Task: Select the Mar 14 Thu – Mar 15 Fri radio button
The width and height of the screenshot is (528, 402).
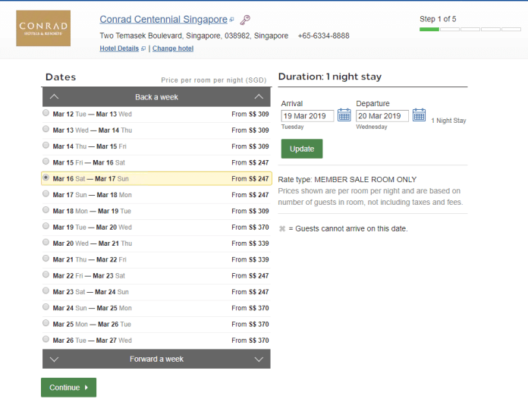Action: coord(46,145)
